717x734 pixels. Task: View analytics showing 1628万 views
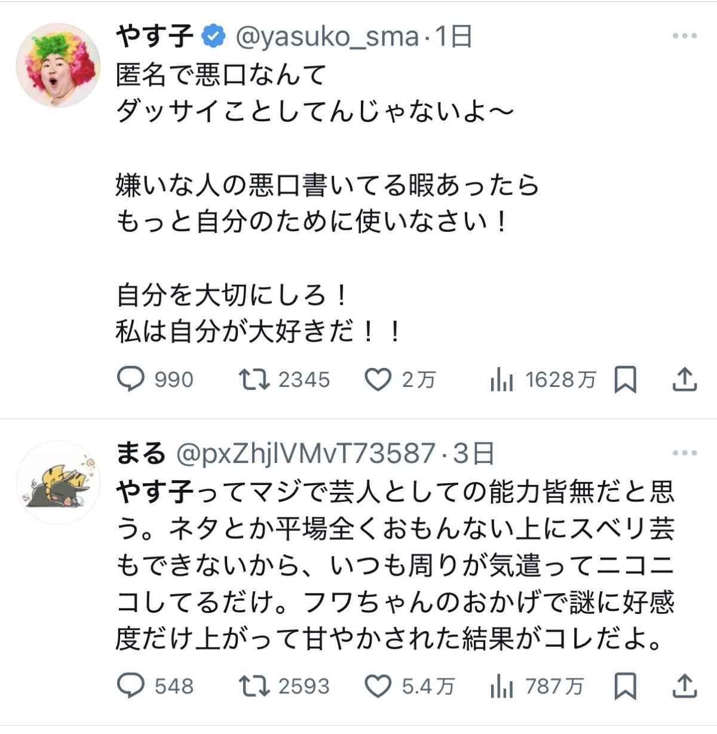coord(502,380)
